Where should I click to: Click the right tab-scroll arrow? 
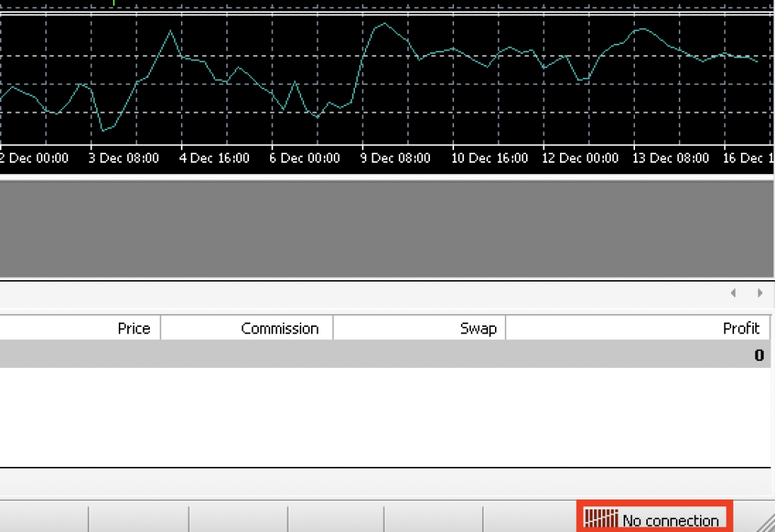(760, 293)
